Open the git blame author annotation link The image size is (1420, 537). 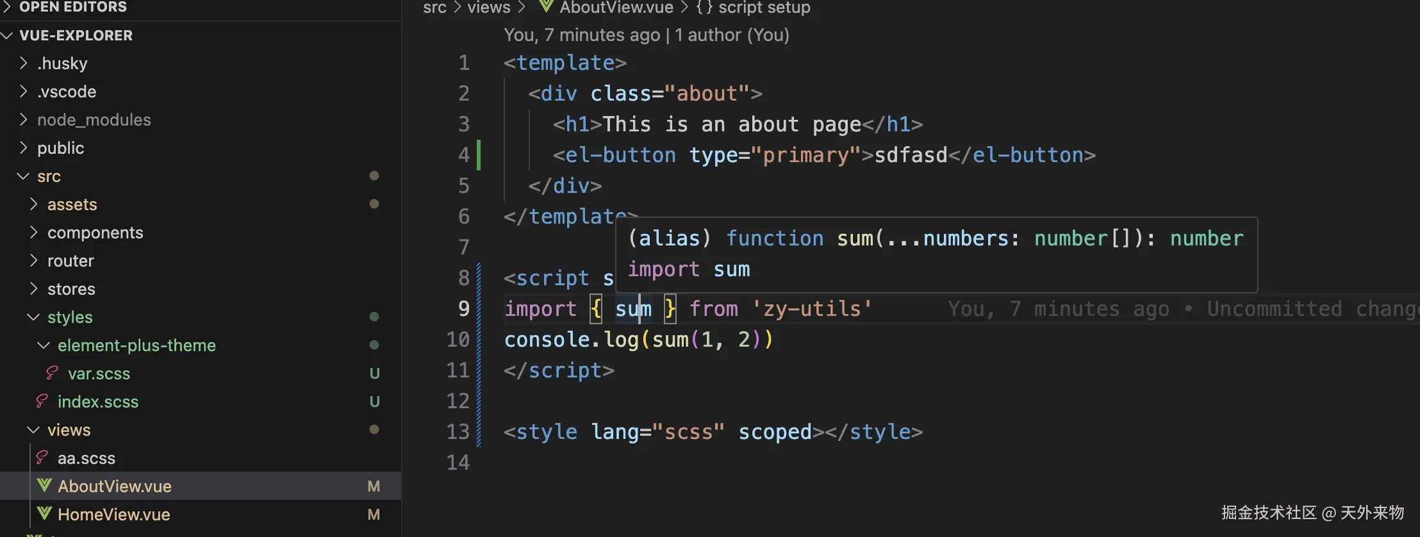(x=647, y=35)
